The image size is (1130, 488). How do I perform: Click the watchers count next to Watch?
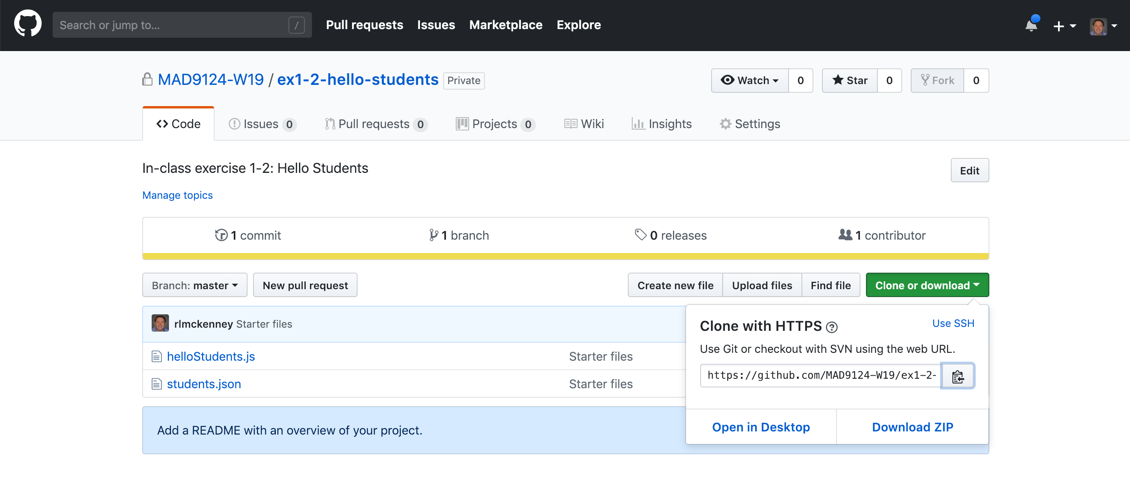800,80
